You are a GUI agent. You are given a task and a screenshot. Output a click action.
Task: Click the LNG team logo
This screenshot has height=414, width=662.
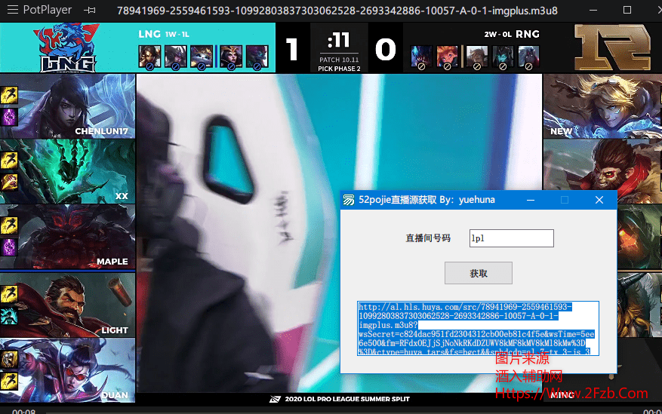click(x=68, y=48)
